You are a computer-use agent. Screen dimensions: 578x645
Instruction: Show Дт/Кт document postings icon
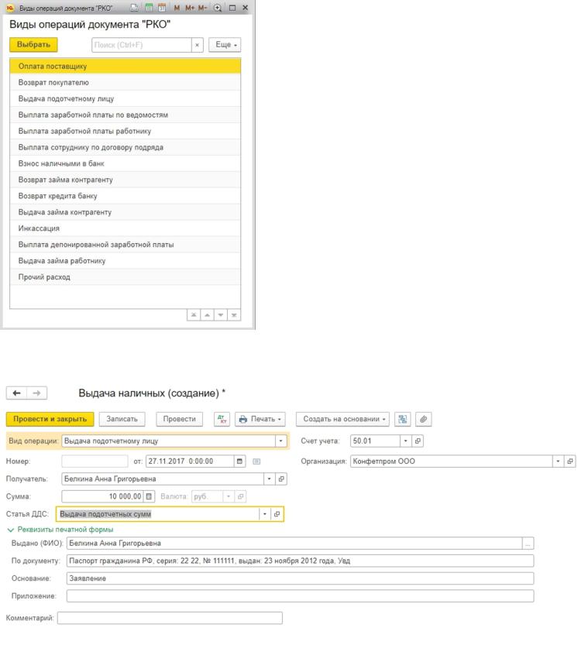(x=222, y=419)
